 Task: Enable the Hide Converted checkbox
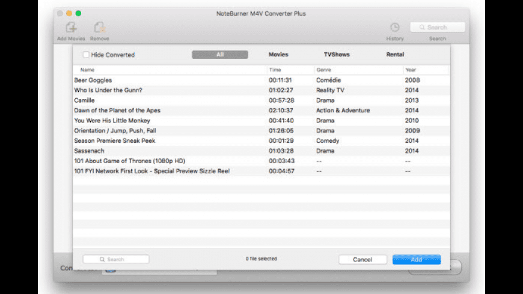click(87, 55)
